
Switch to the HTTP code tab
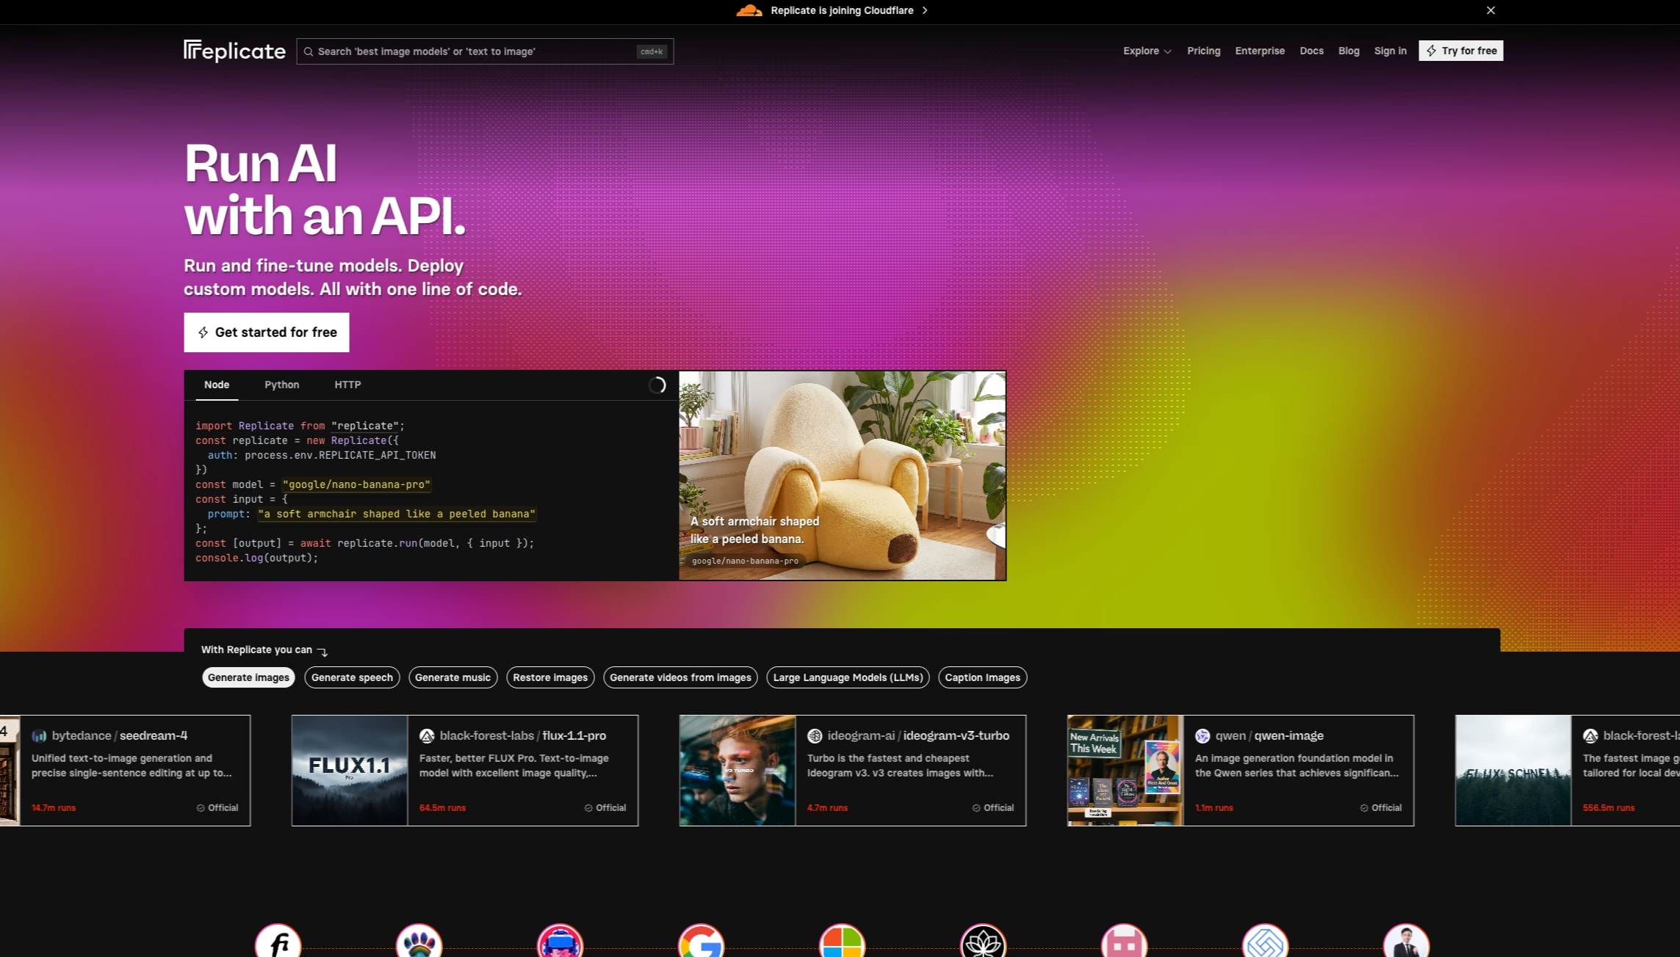click(347, 385)
